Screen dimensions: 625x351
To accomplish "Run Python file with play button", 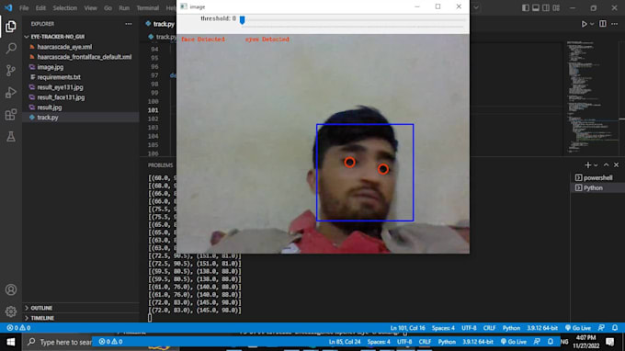I will [584, 24].
